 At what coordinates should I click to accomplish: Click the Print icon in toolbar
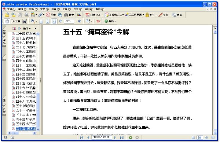pyautogui.click(x=26, y=15)
